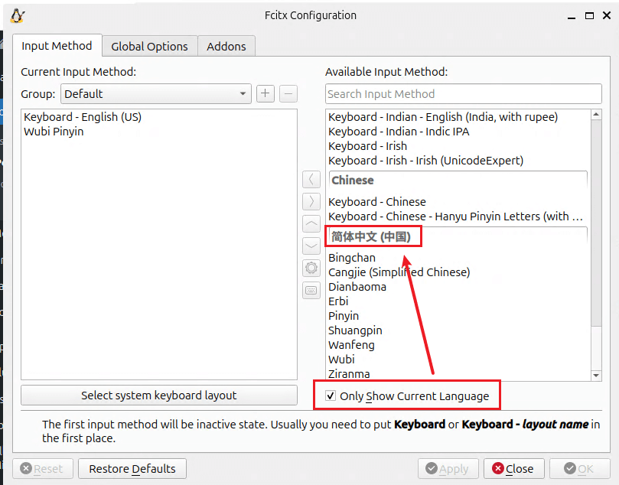Switch to the Input Method tab
Image resolution: width=619 pixels, height=485 pixels.
57,46
